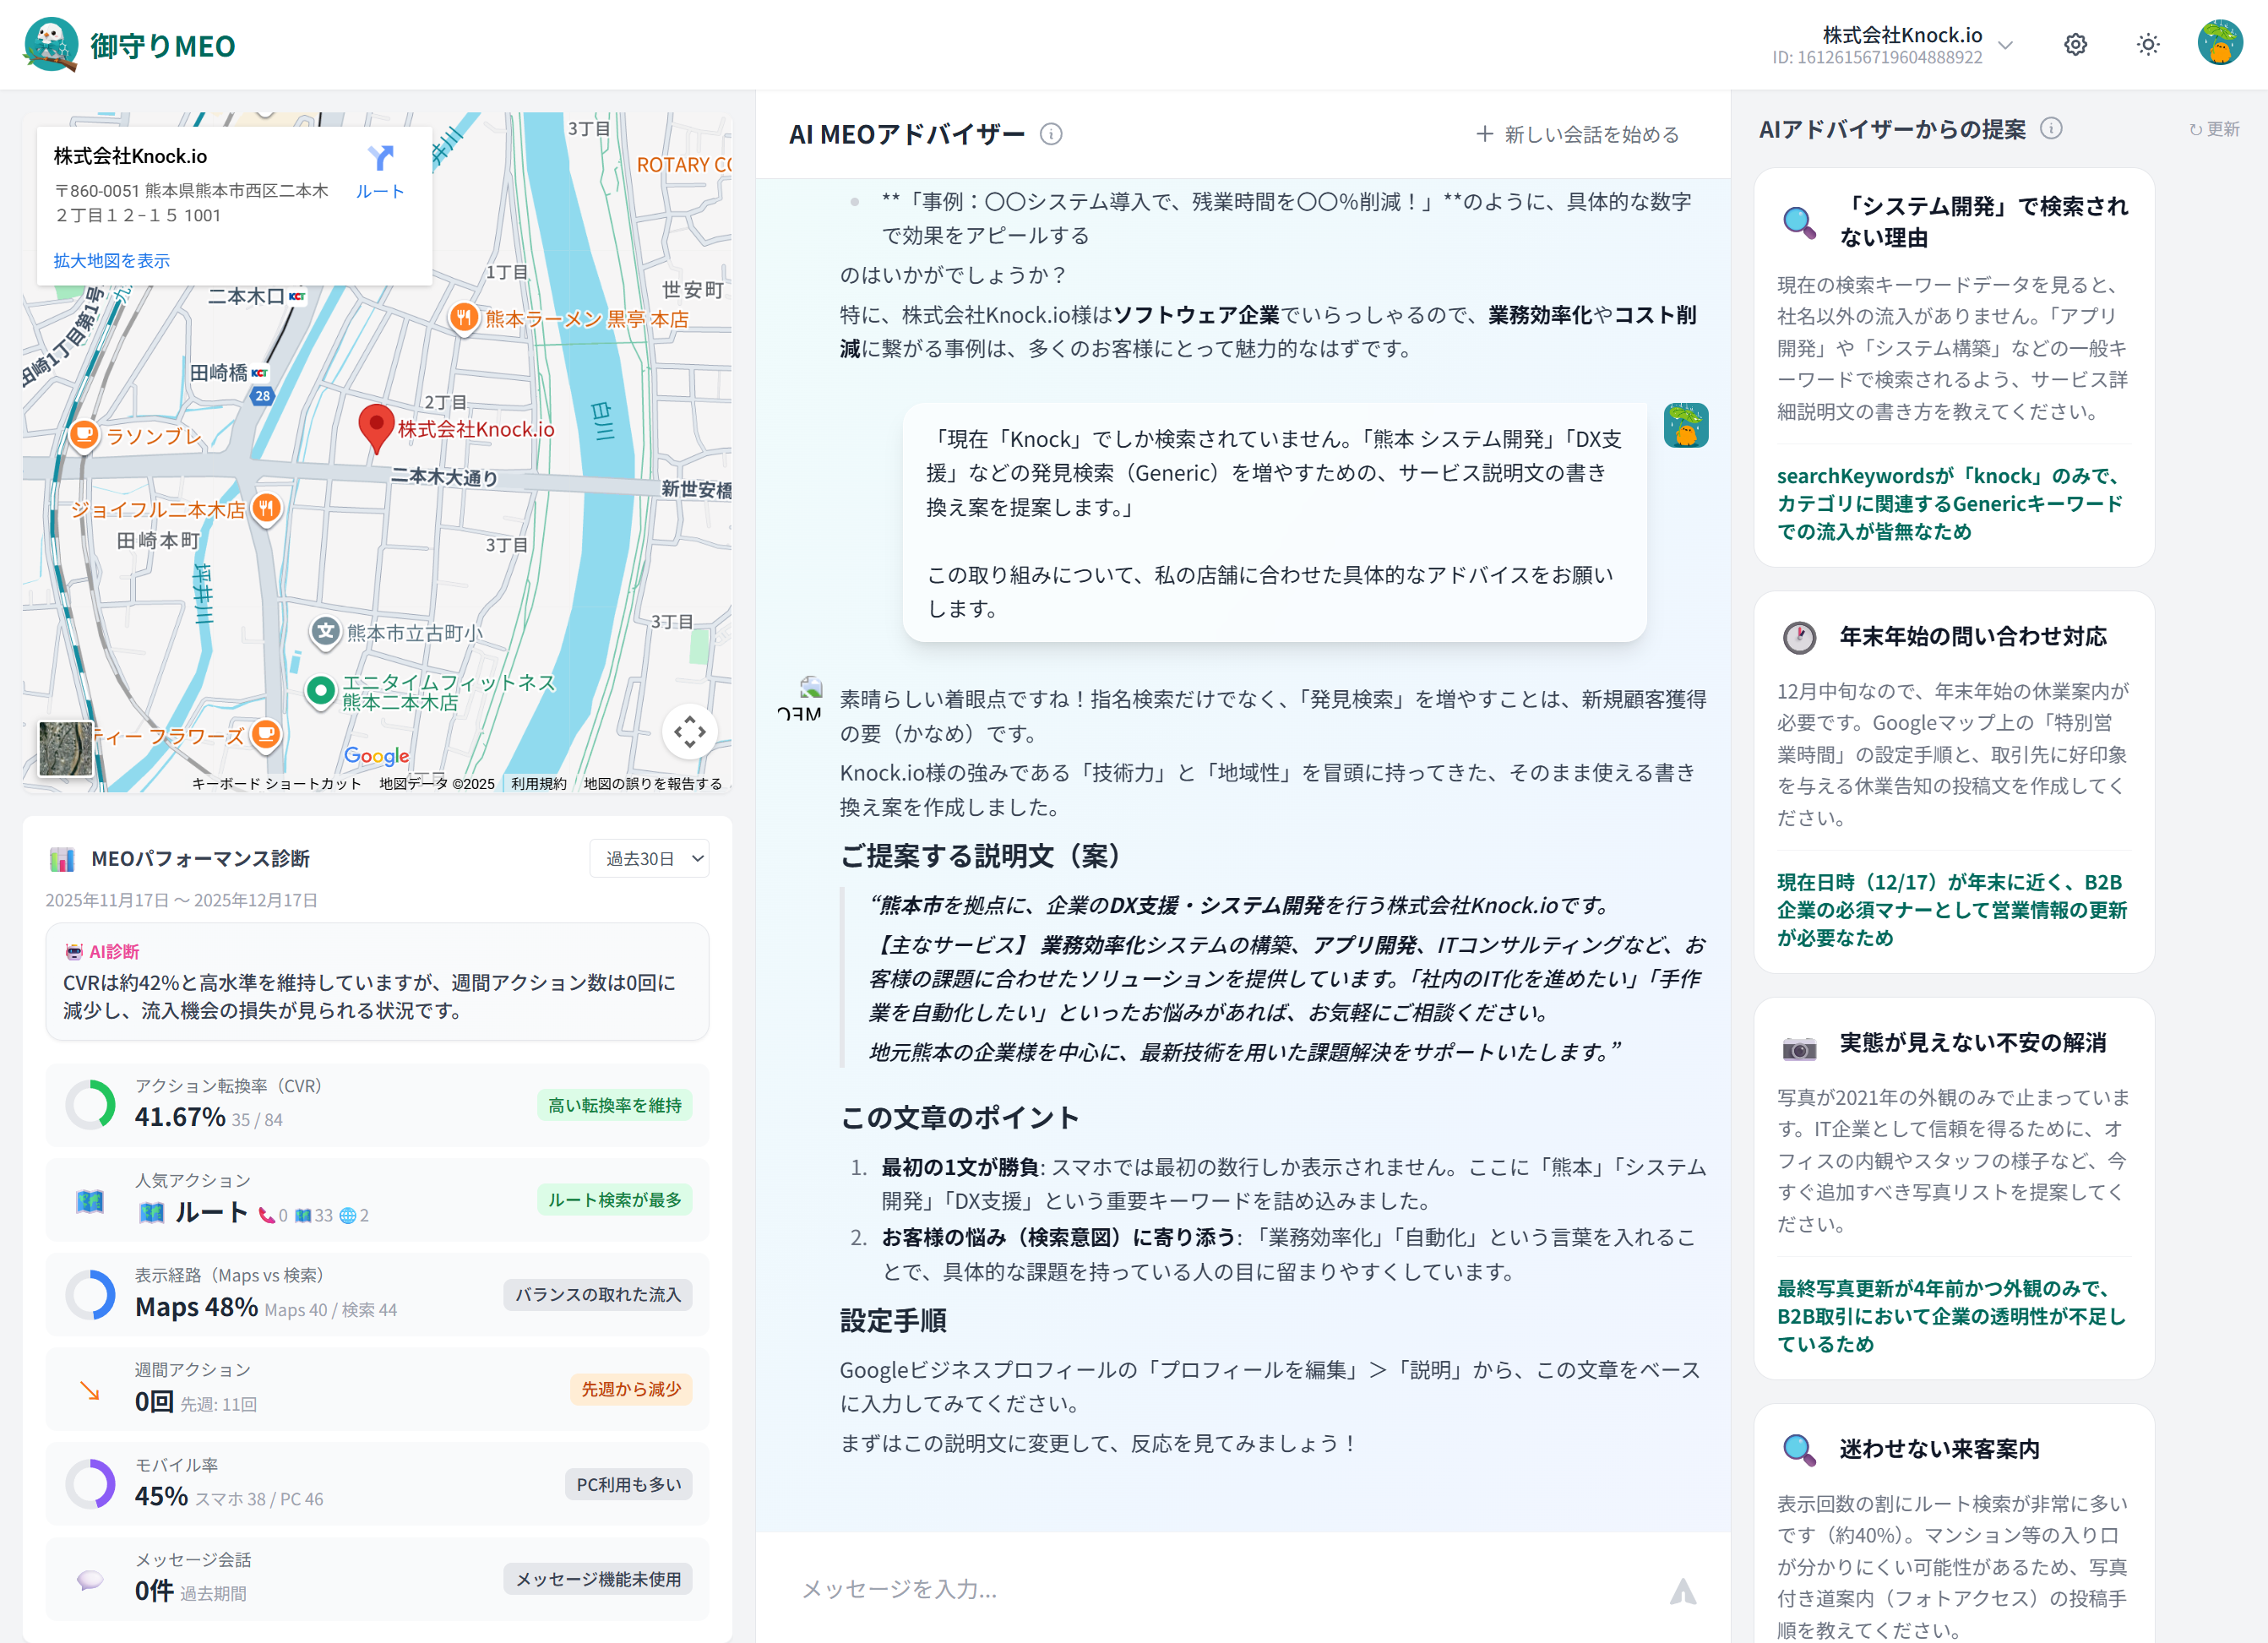Image resolution: width=2268 pixels, height=1643 pixels.
Task: Start a new conversation with 新しい会話を始める
Action: point(1578,135)
